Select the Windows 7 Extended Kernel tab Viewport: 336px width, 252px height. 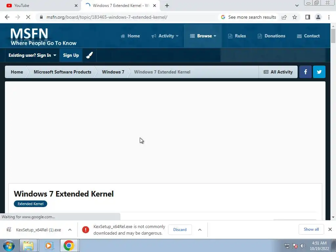click(x=120, y=6)
